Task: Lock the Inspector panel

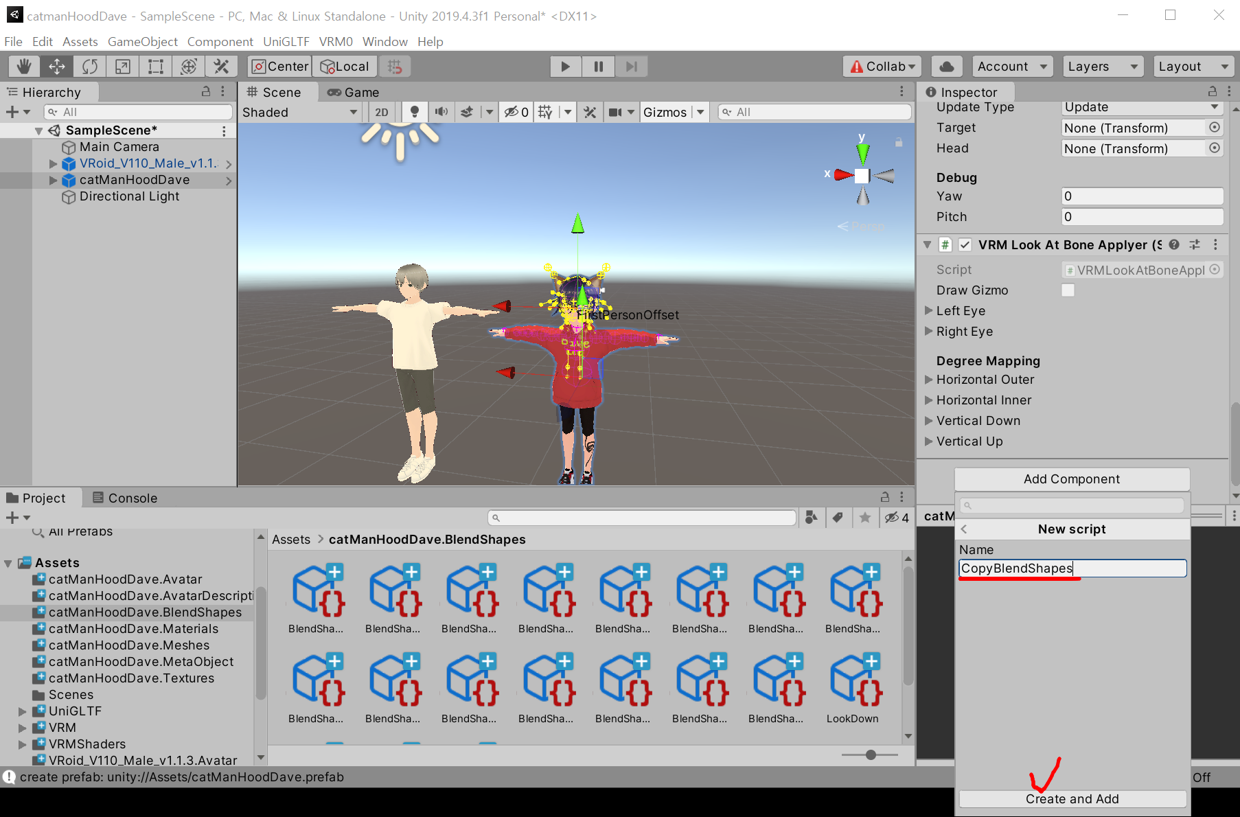Action: click(1213, 91)
